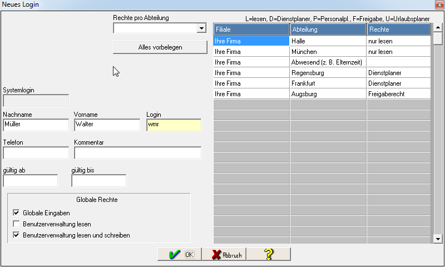Click the yellow question mark help button
The height and width of the screenshot is (267, 445).
pyautogui.click(x=269, y=254)
